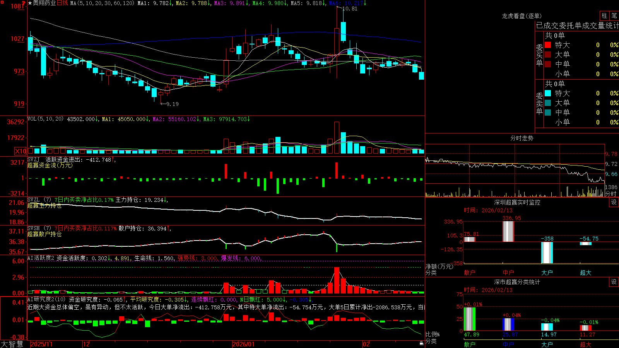Switch order panel to 笔 tick mode
The width and height of the screenshot is (619, 348).
click(x=614, y=15)
